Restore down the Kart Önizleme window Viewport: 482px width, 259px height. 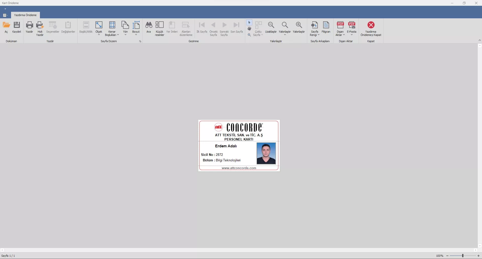tap(464, 3)
